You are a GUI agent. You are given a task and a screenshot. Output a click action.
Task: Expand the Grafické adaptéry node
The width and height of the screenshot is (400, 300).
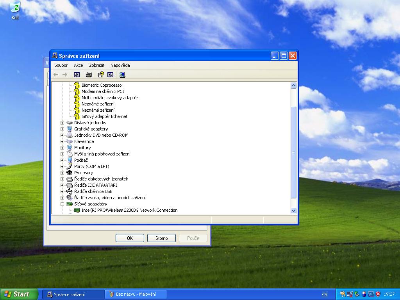pos(62,129)
